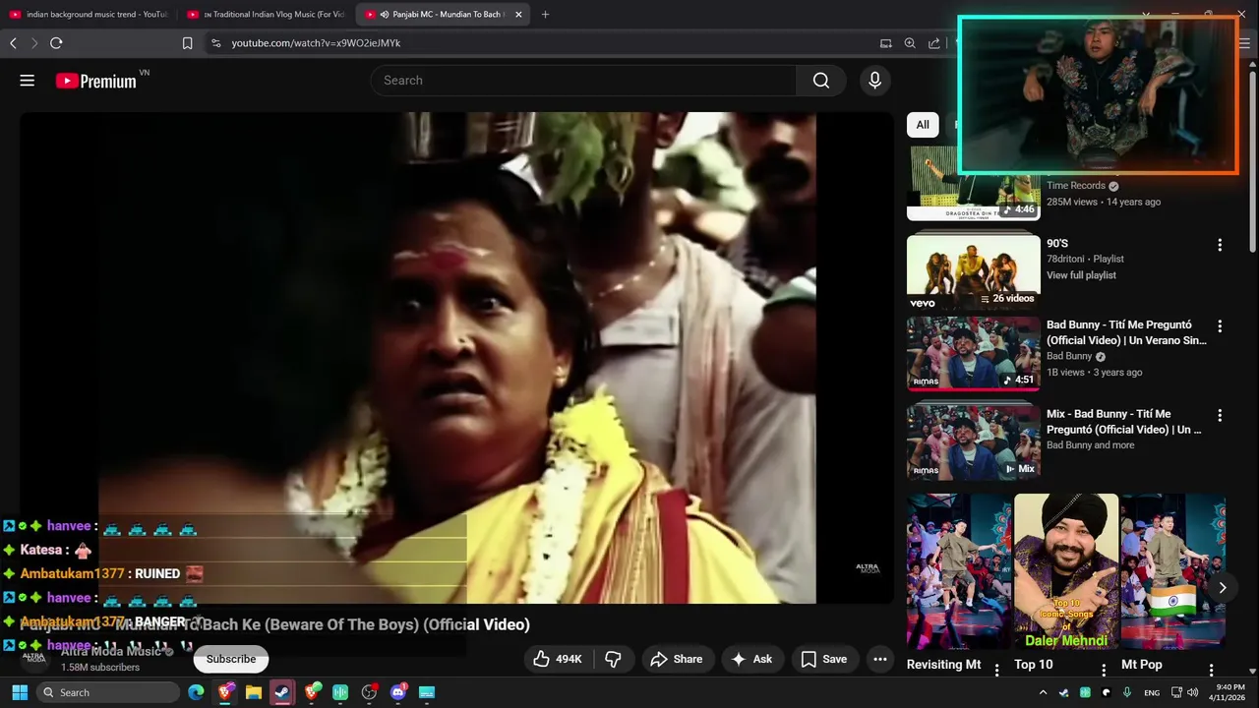Open Mt Pop short thumbnail
Image resolution: width=1259 pixels, height=708 pixels.
1172,571
